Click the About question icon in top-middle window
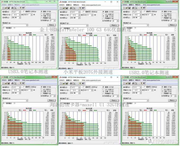This screenshot has width=180, height=146. 80,8
